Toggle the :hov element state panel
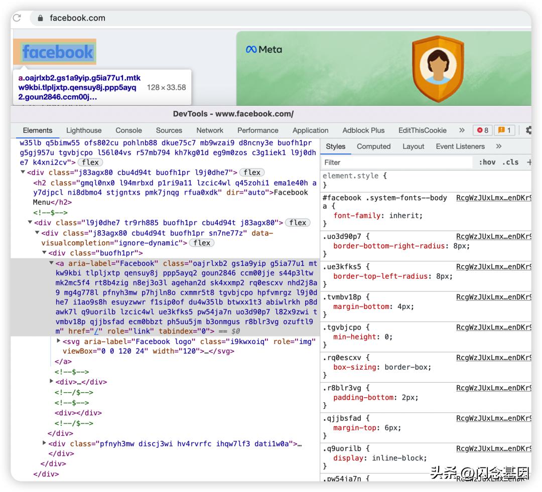 (x=487, y=162)
